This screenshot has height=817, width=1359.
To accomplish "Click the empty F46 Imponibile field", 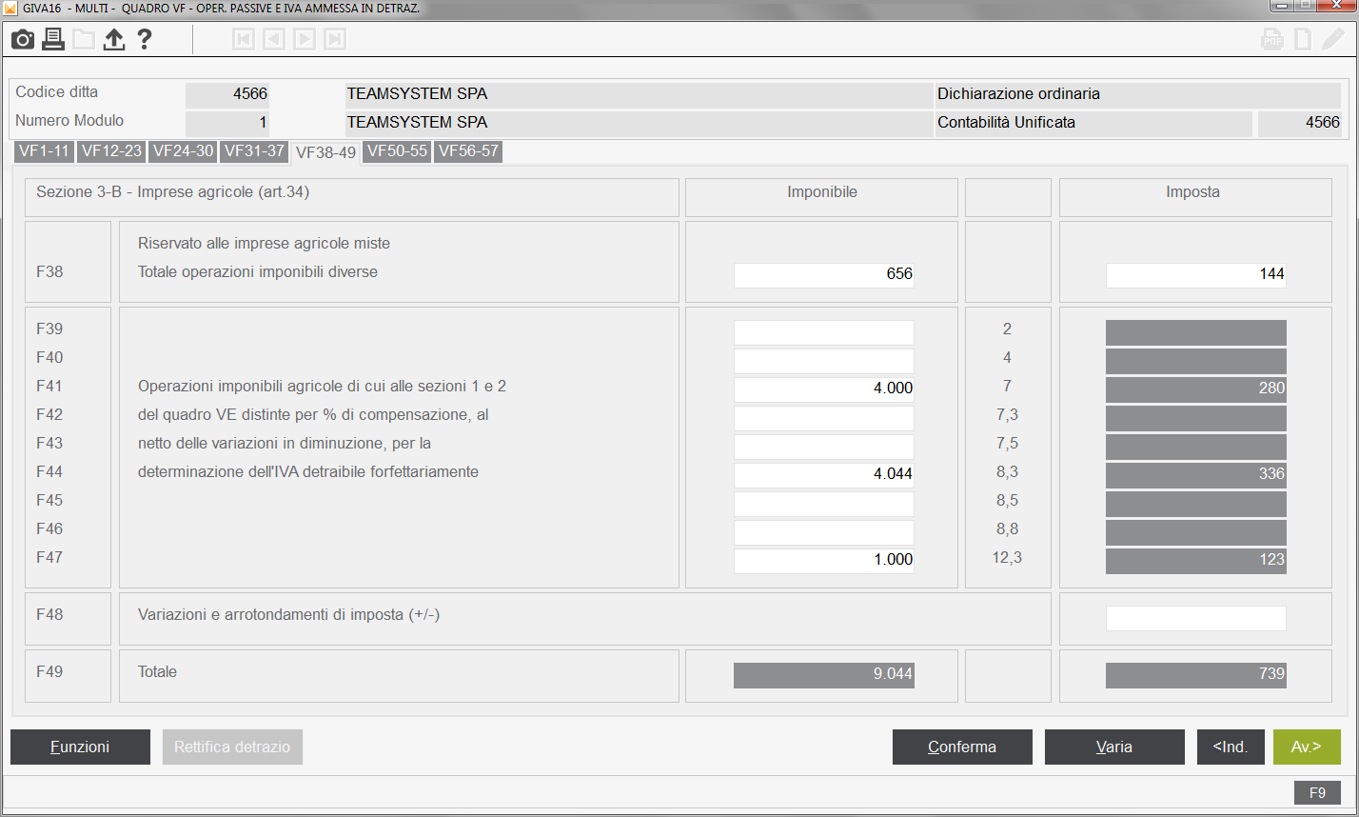I will pos(824,532).
